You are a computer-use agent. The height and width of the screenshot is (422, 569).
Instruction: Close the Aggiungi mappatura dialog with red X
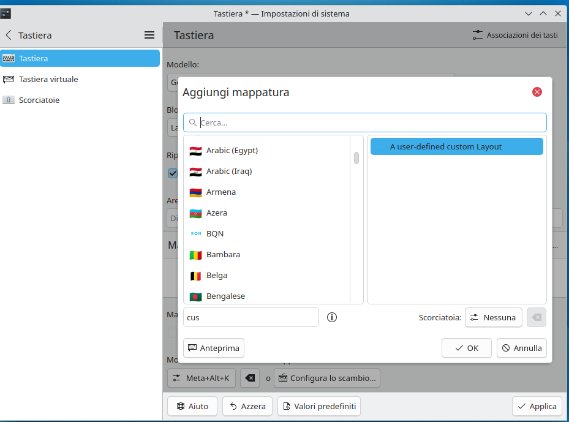[x=537, y=92]
